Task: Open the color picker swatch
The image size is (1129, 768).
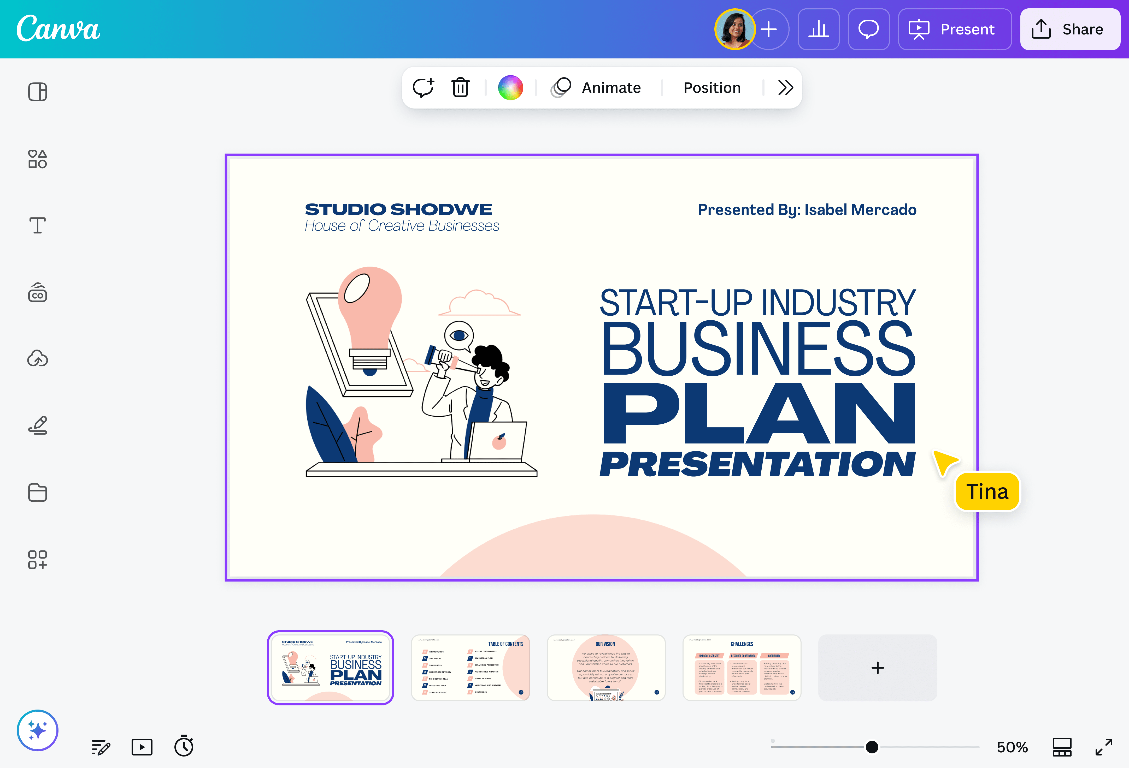Action: [x=511, y=87]
